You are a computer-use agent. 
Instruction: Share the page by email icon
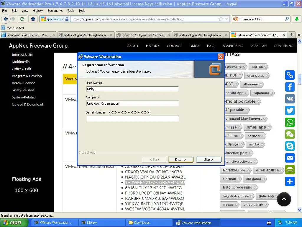(290, 158)
